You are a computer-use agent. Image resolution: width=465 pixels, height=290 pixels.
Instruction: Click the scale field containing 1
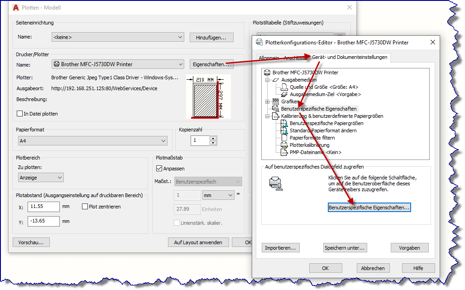click(187, 195)
